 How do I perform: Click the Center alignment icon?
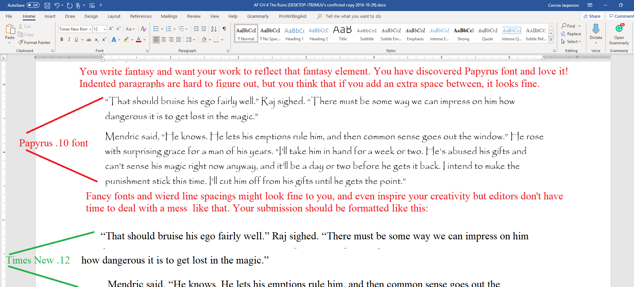[x=164, y=40]
